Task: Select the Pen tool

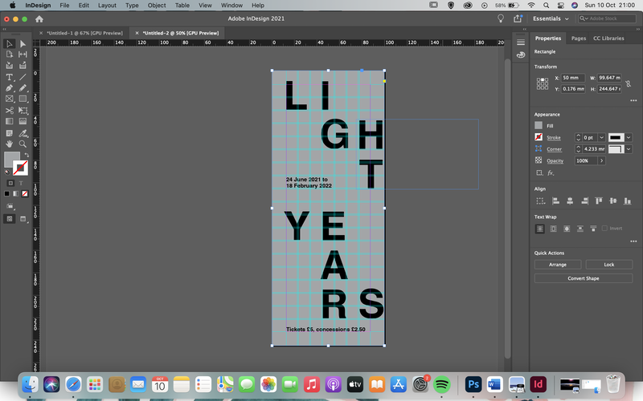Action: point(9,88)
